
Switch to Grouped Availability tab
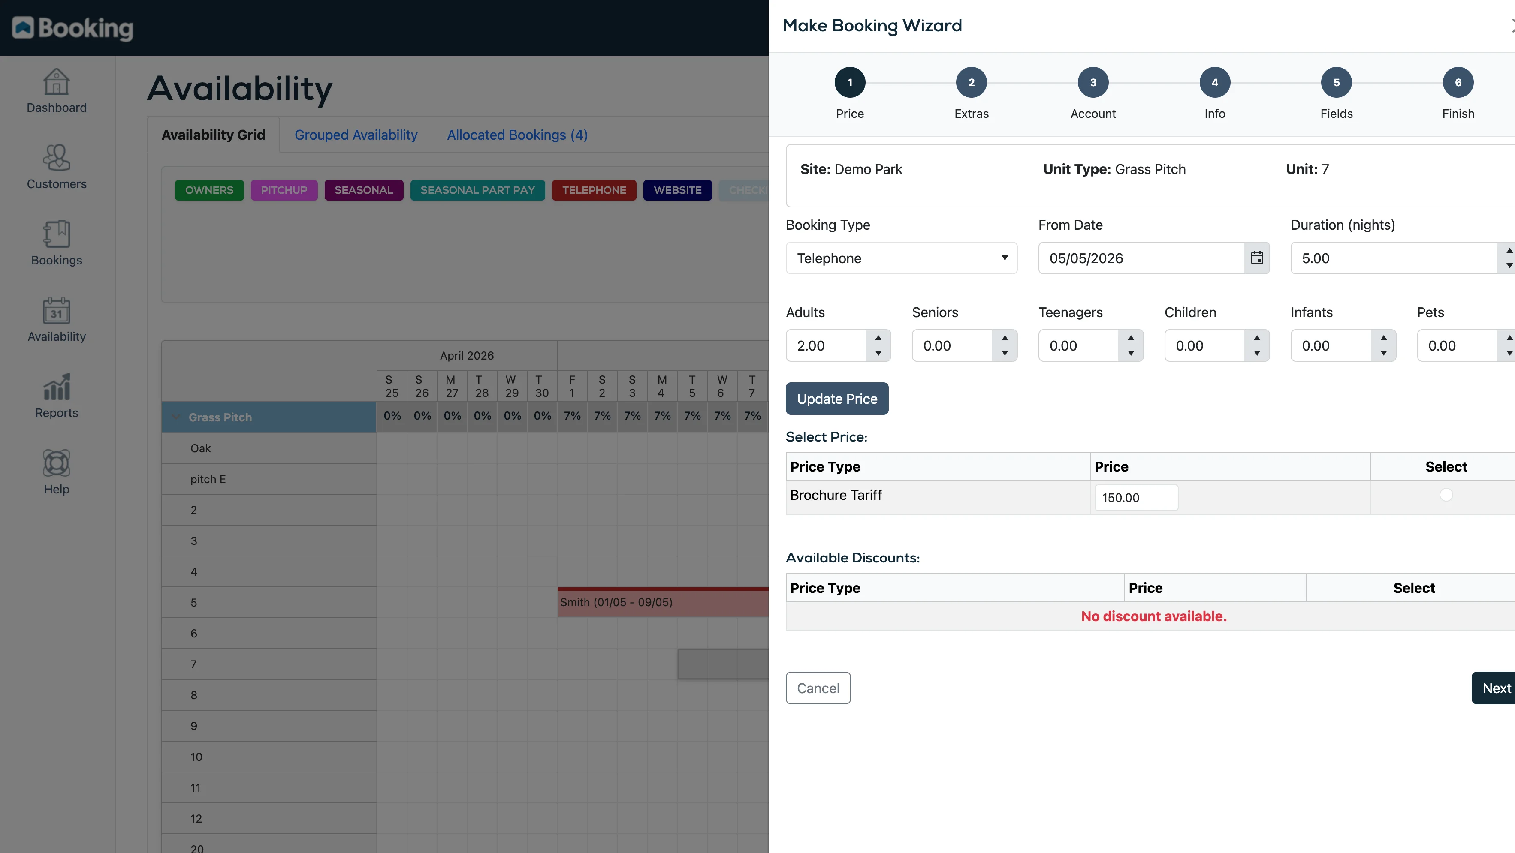pos(356,135)
